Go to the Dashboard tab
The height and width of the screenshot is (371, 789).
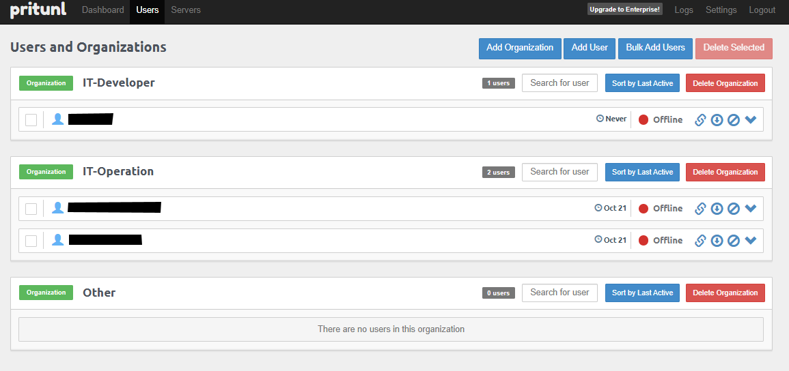tap(102, 10)
